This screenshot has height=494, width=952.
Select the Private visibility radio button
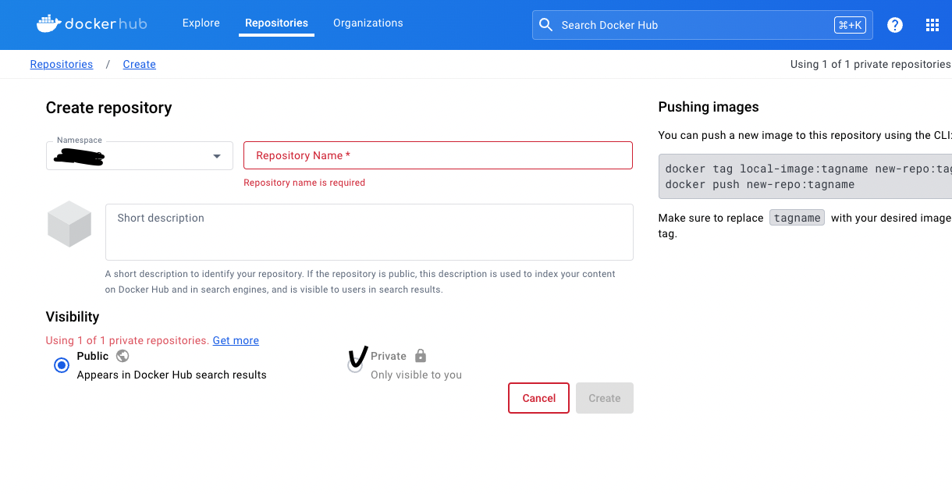pyautogui.click(x=355, y=365)
